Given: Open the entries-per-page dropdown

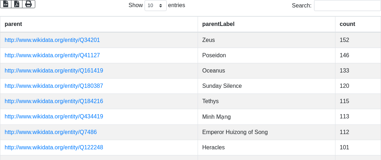Looking at the screenshot, I should pos(155,5).
